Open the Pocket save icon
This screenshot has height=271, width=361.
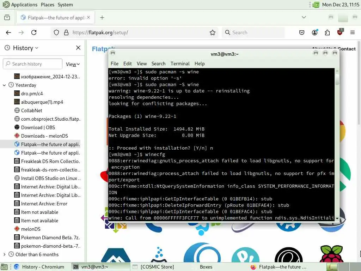(x=302, y=32)
